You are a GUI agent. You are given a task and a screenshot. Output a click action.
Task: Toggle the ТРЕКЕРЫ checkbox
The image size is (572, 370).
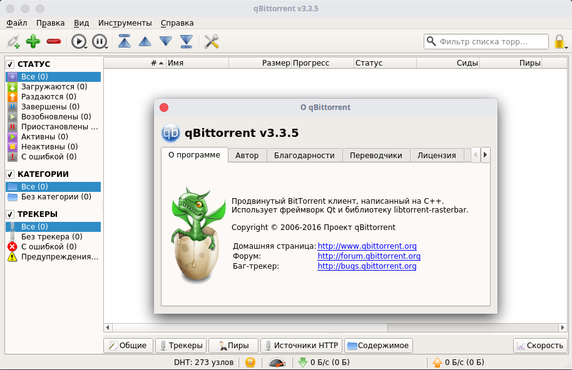[10, 214]
